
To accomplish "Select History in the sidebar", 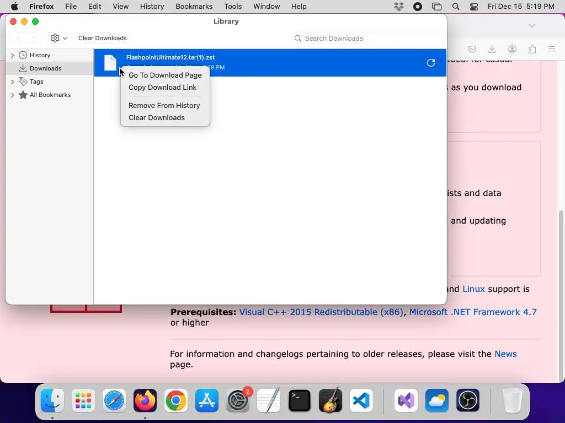I will pyautogui.click(x=40, y=55).
